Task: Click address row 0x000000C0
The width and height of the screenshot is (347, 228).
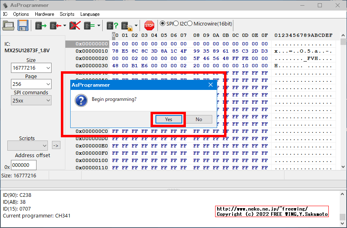Action: pyautogui.click(x=92, y=131)
